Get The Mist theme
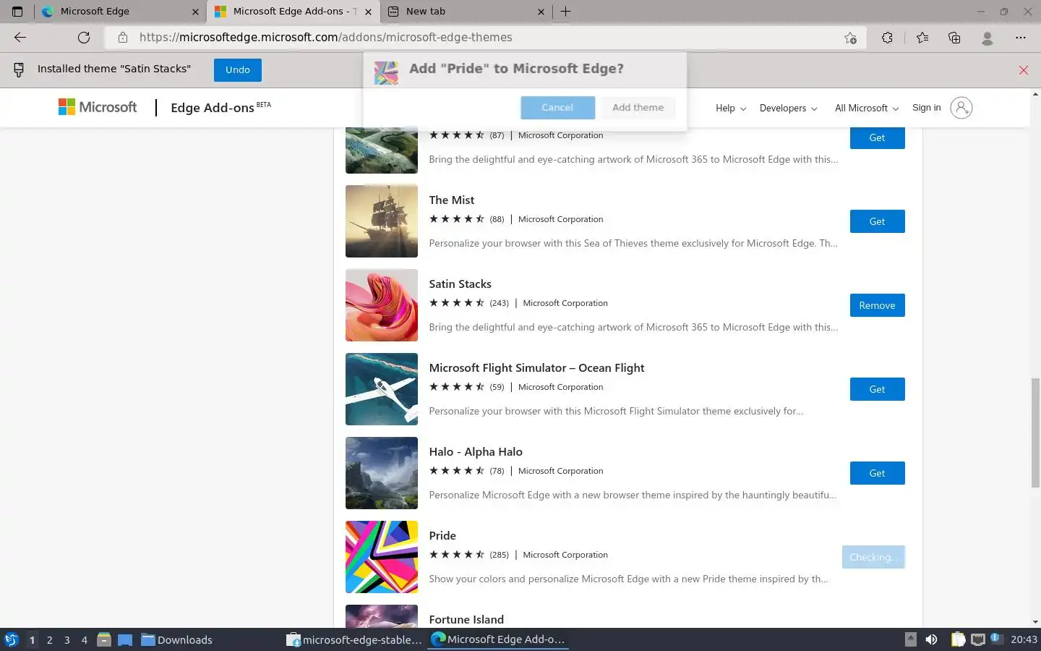 877,221
